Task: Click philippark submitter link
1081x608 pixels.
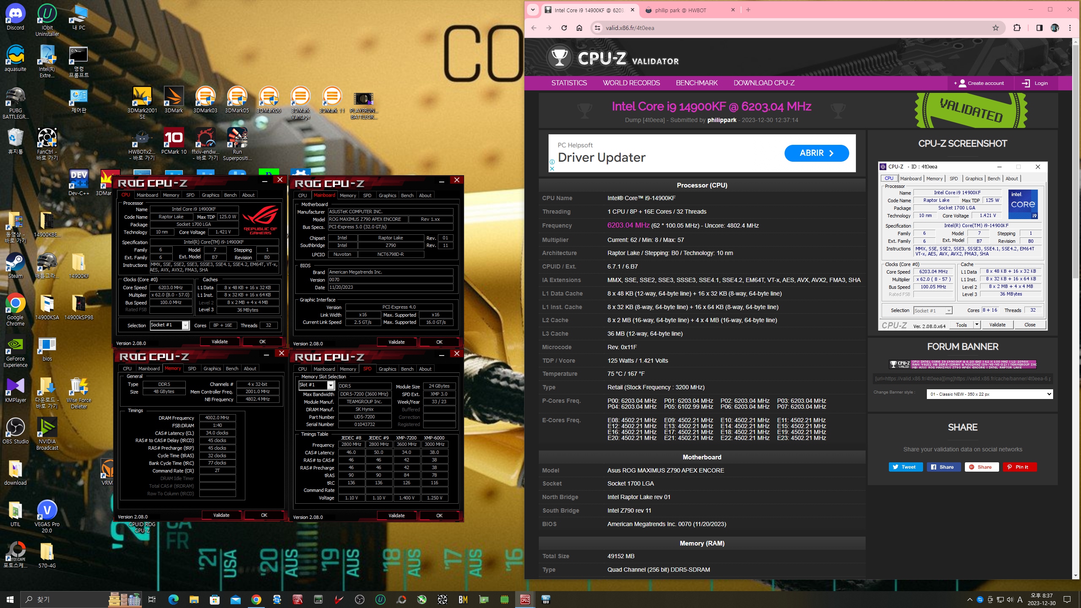Action: 722,120
